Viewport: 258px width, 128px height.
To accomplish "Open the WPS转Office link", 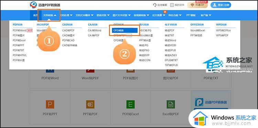I will [x=223, y=30].
